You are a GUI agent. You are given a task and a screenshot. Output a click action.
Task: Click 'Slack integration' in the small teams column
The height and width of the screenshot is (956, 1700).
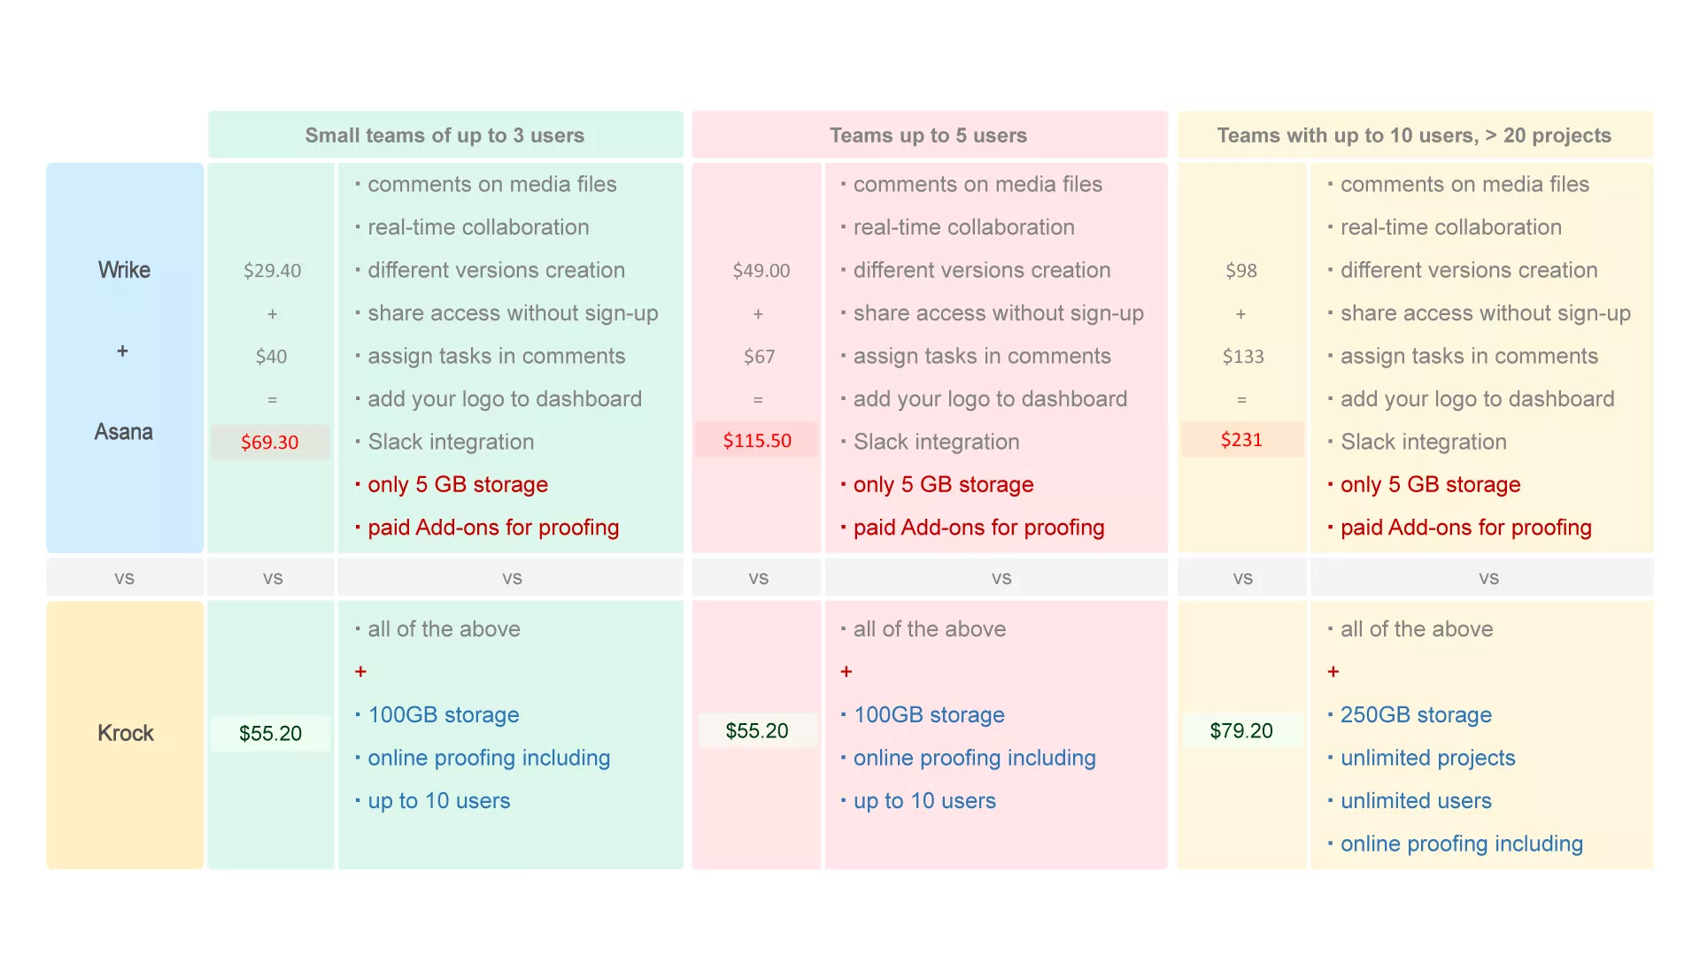pos(451,442)
